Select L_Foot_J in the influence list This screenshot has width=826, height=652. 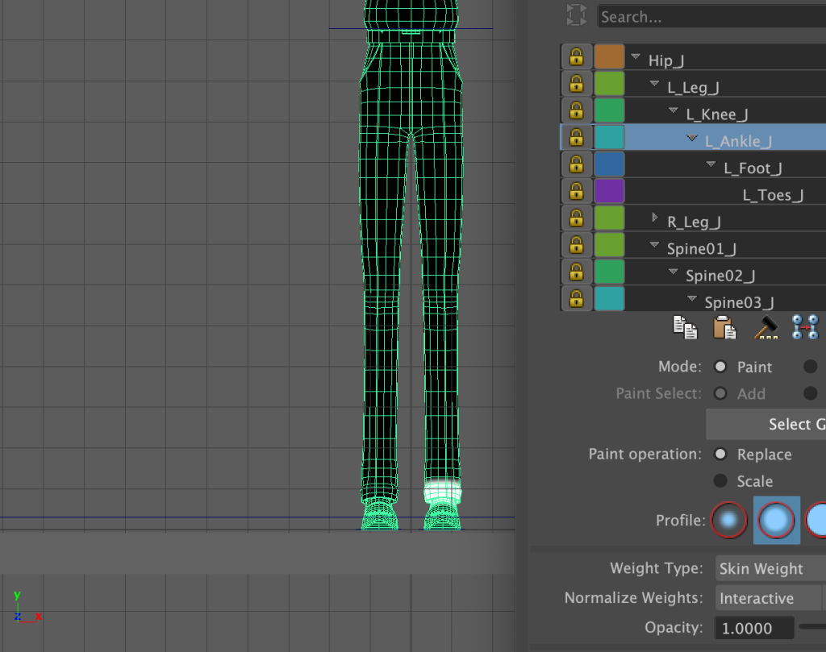[753, 168]
